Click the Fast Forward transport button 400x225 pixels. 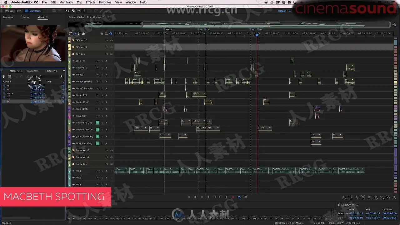pos(220,197)
